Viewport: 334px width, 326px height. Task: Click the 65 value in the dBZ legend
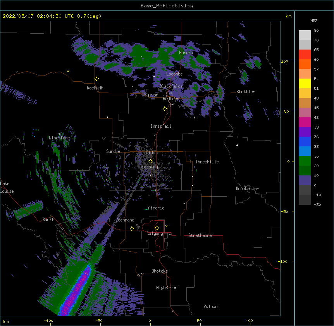pyautogui.click(x=316, y=50)
